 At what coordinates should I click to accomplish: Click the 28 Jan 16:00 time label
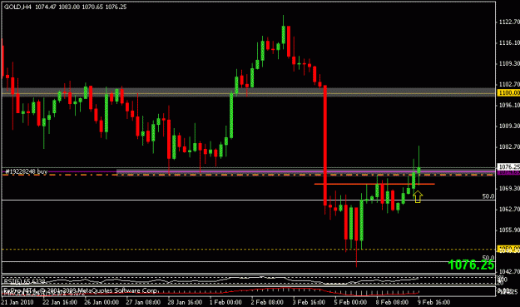click(x=185, y=302)
